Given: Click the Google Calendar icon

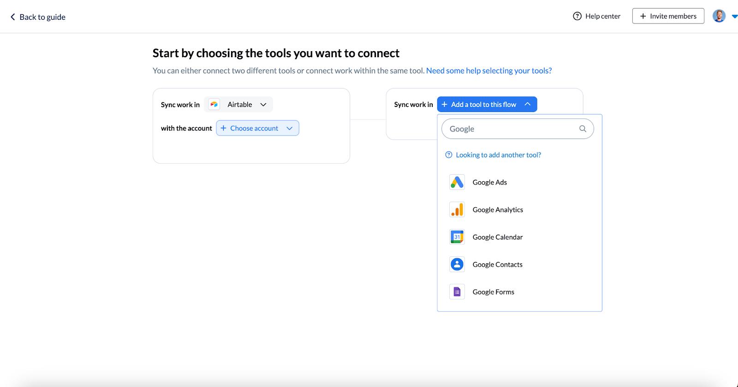Looking at the screenshot, I should tap(457, 237).
